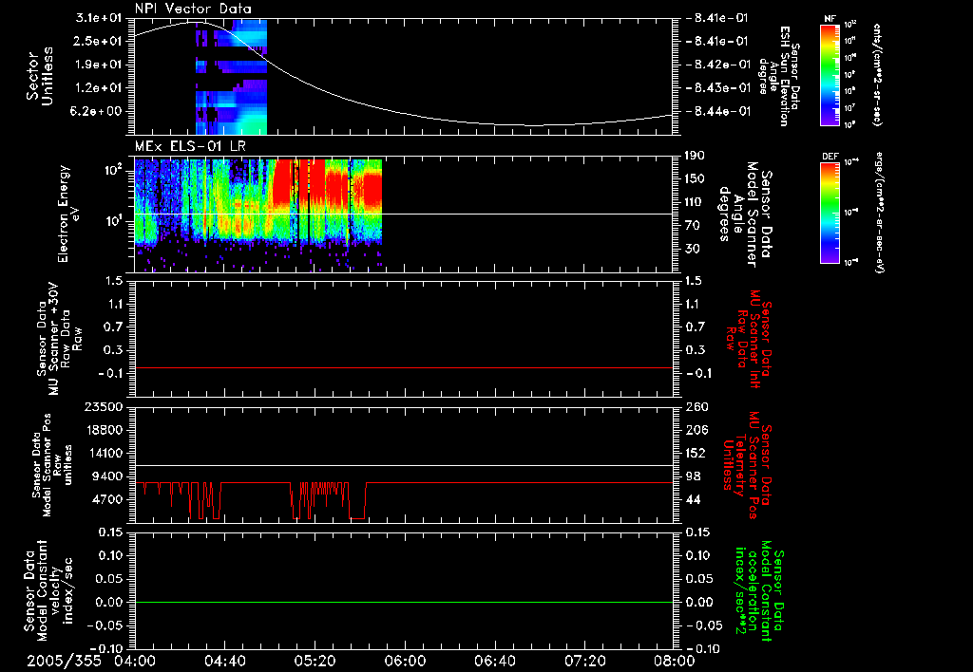Click the MEx ELS-01 LR panel title
Screen dimensions: 973x672
(x=190, y=147)
